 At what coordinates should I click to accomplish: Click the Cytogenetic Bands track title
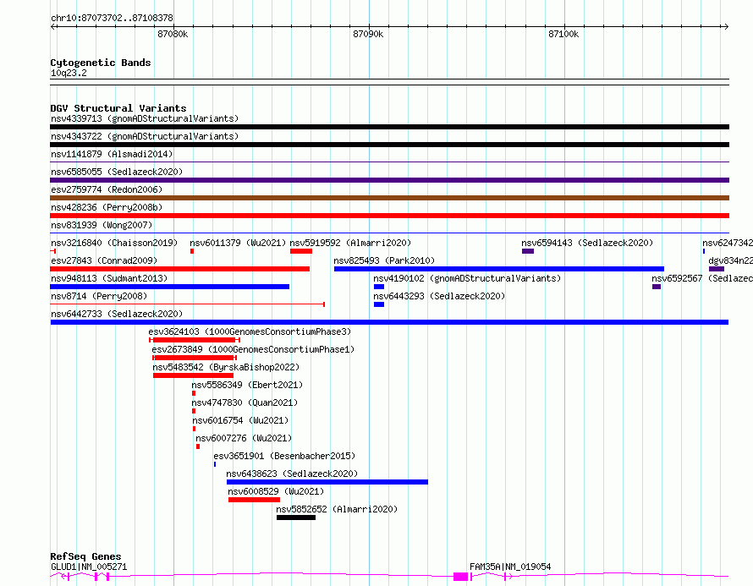click(x=101, y=63)
